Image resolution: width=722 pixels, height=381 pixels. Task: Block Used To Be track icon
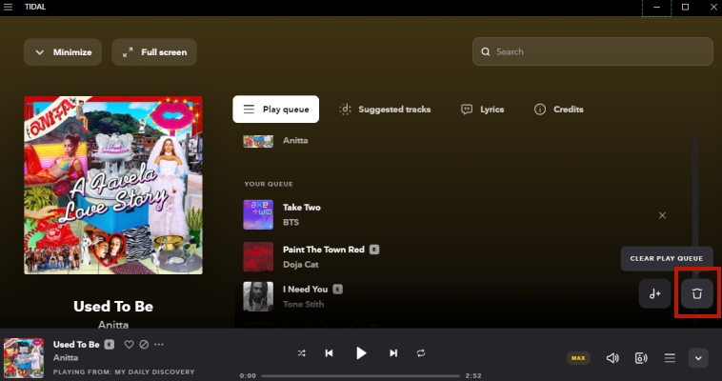tap(144, 344)
